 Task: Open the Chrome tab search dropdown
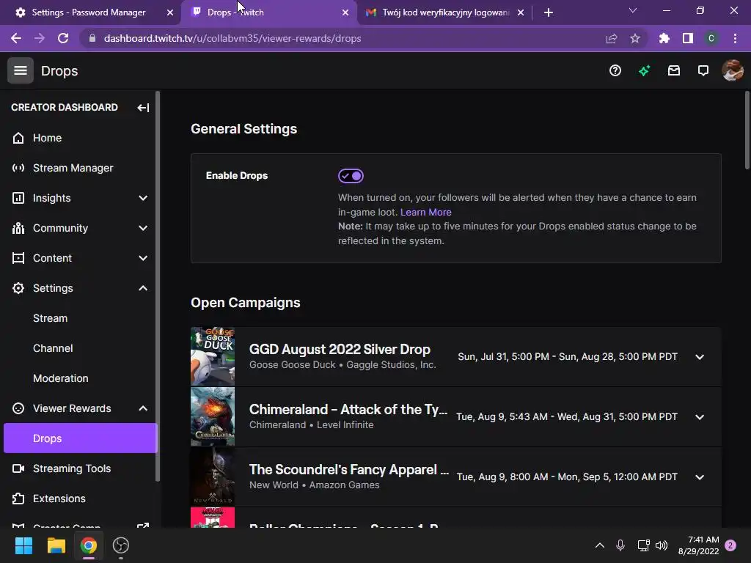pos(633,10)
